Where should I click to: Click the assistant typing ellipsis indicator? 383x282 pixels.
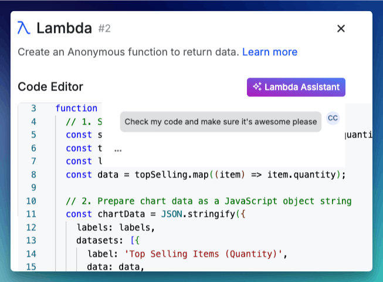point(118,150)
